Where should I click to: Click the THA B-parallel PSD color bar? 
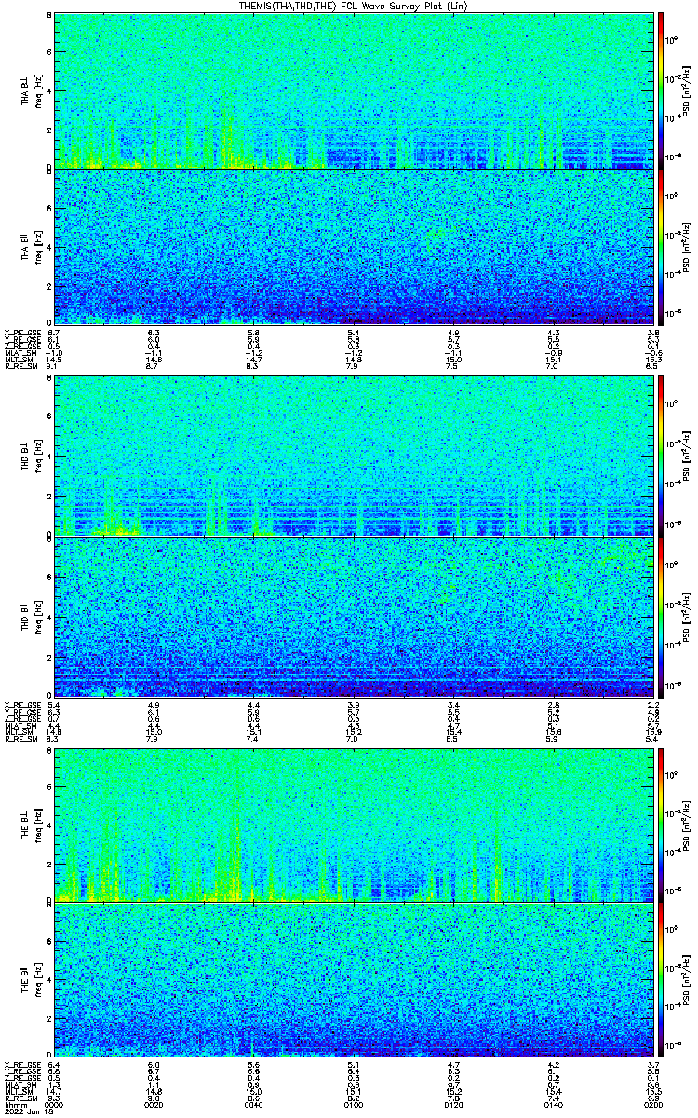click(x=661, y=246)
